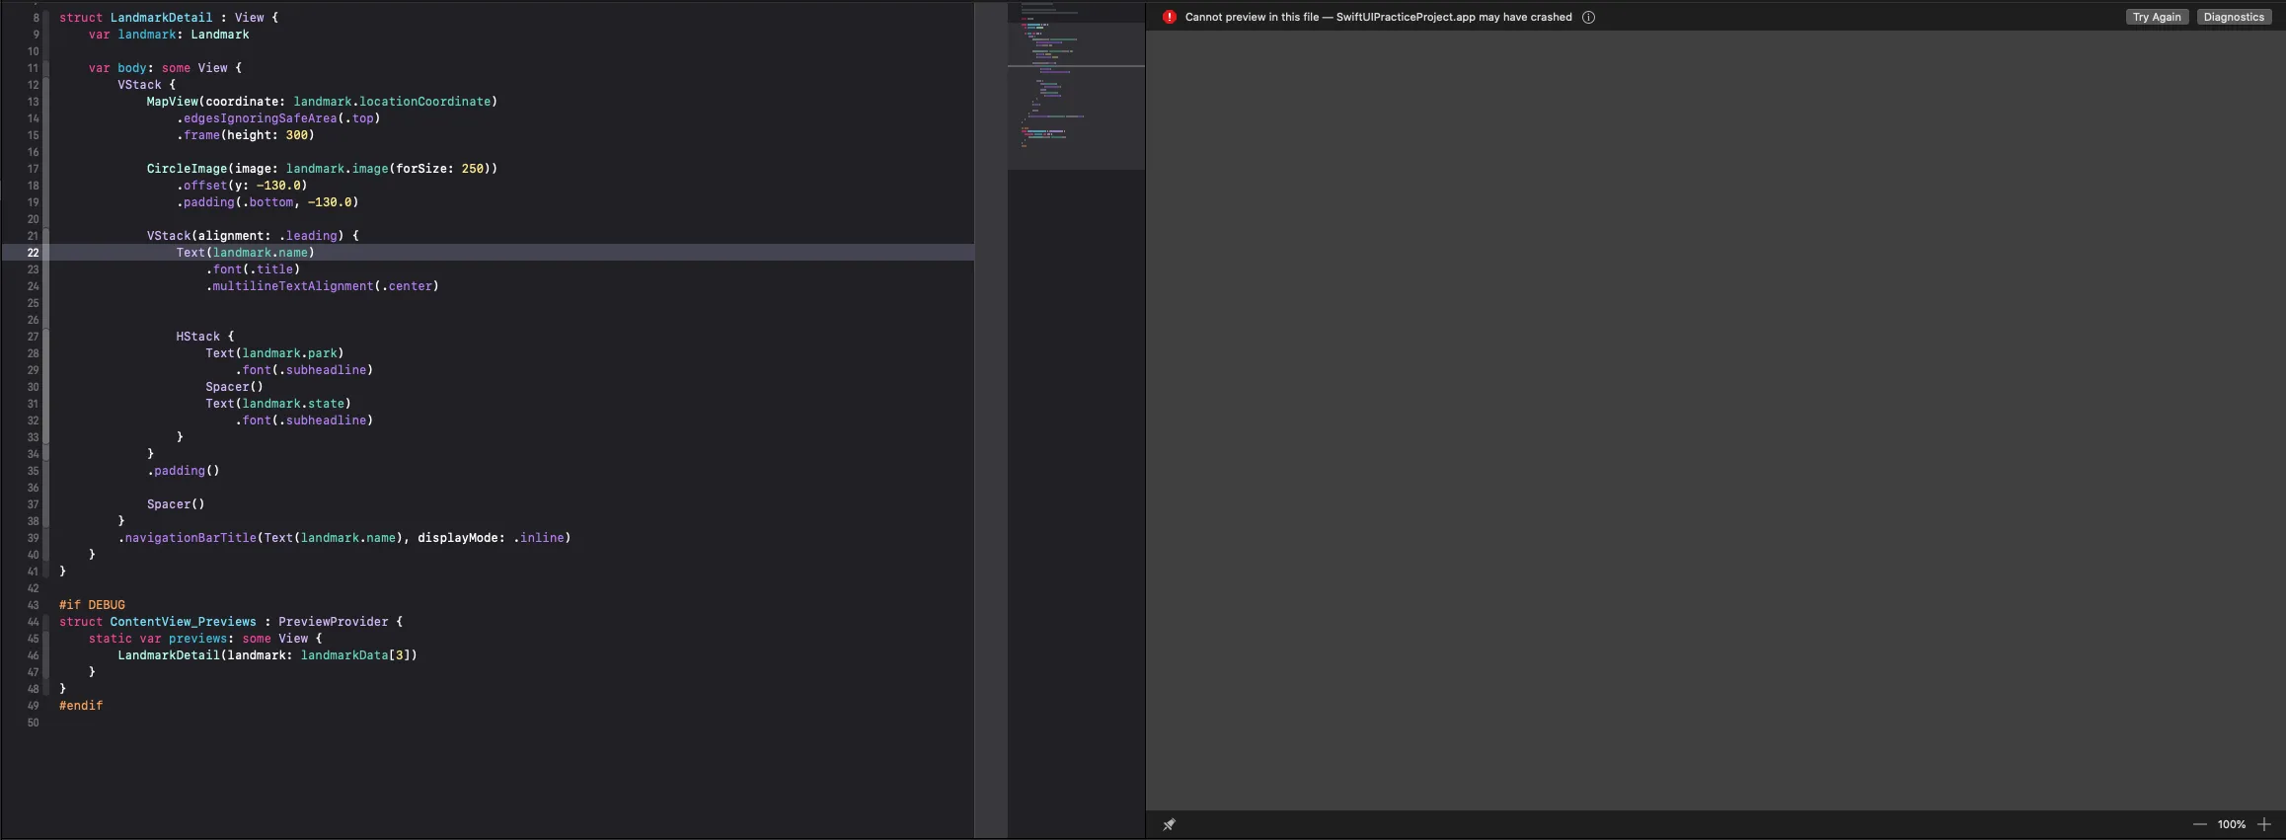2286x840 pixels.
Task: Click the .padding(.bottom, -130.0) modifier
Action: 267,202
